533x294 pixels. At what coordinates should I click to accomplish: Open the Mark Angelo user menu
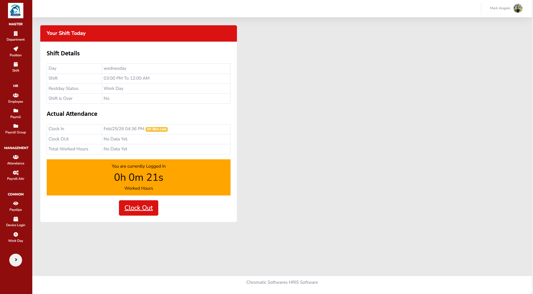point(506,8)
